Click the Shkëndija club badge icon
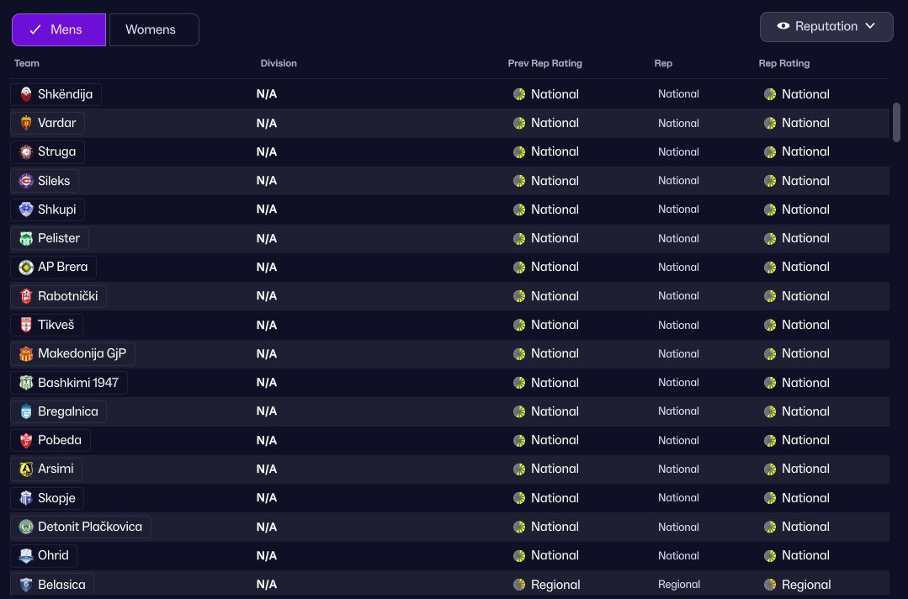The image size is (908, 599). coord(26,94)
